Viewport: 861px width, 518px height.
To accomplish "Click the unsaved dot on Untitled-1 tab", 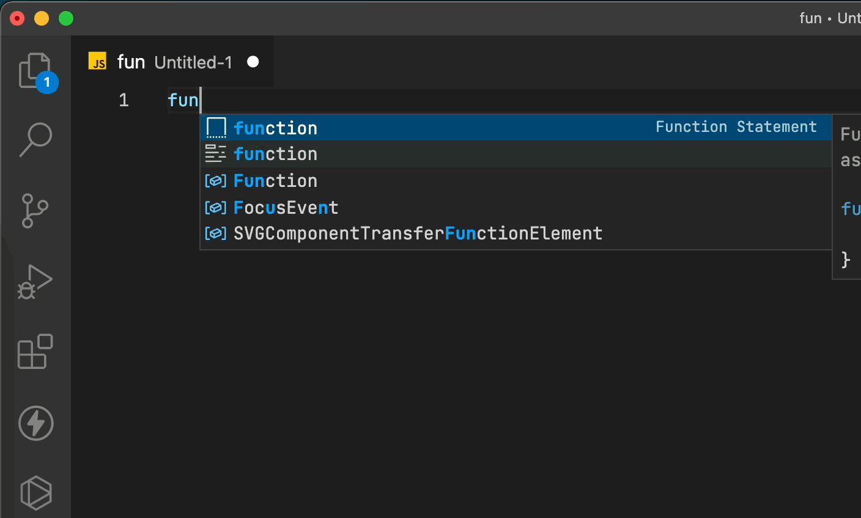I will click(x=253, y=62).
